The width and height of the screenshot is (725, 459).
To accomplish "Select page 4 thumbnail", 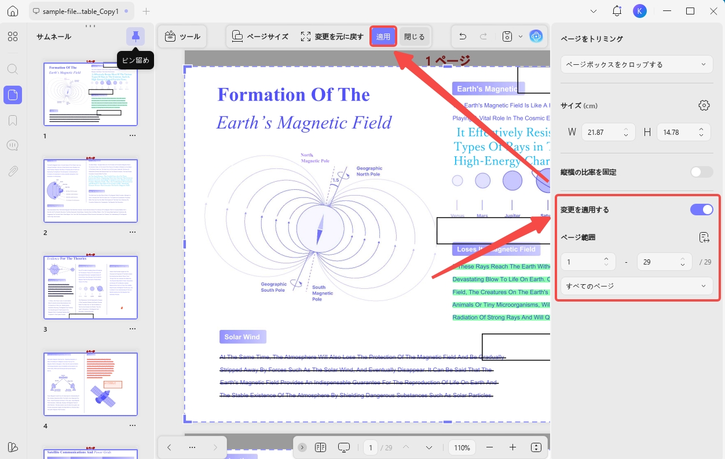I will click(x=90, y=384).
